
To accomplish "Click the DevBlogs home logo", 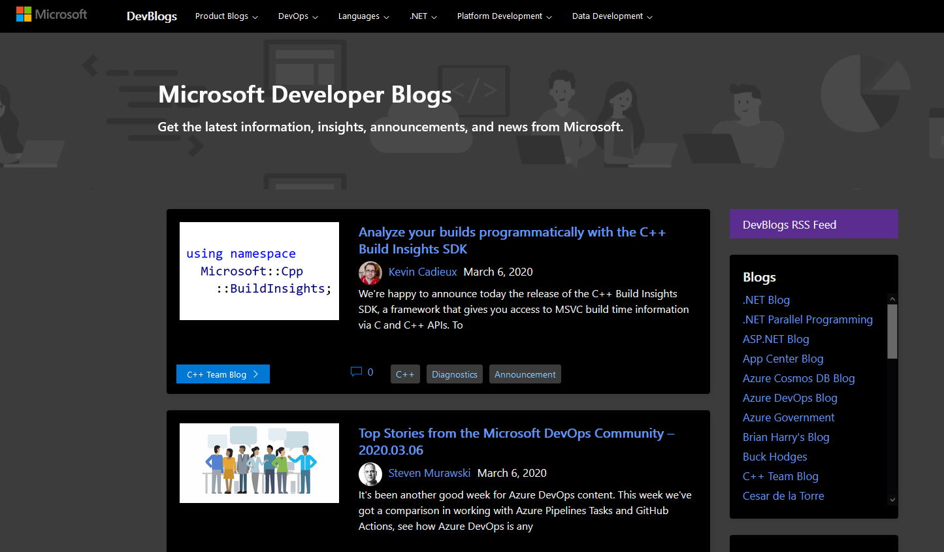I will click(x=152, y=16).
